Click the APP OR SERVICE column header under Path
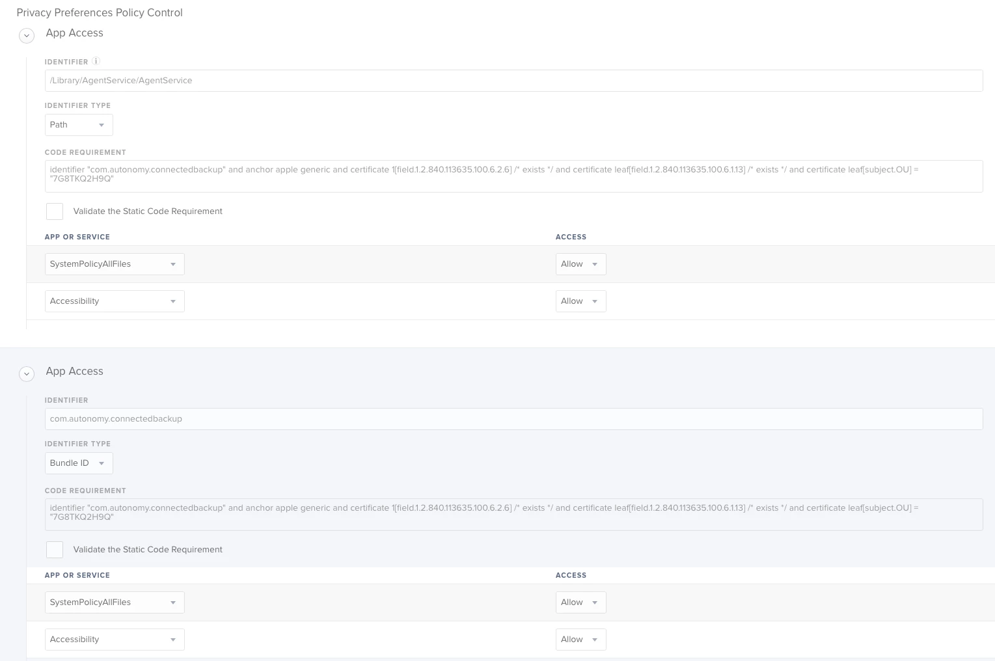The height and width of the screenshot is (661, 995). click(x=77, y=237)
